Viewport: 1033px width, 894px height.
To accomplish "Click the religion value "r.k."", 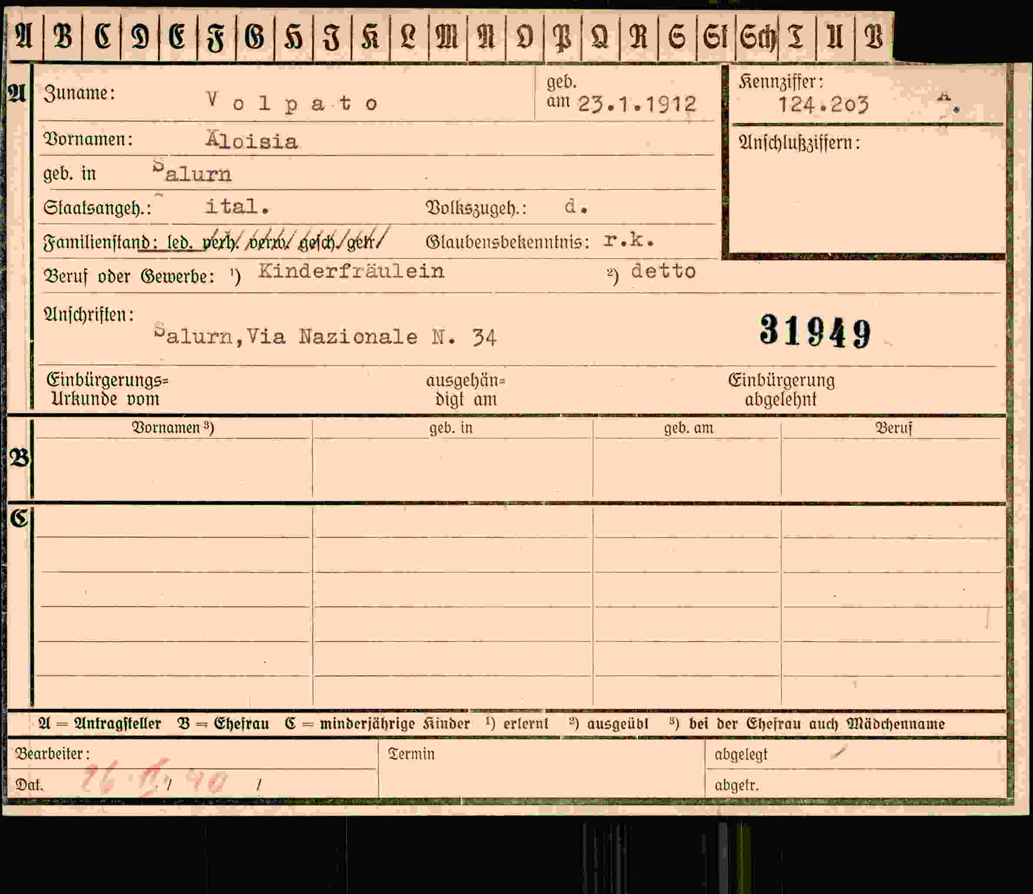I will [629, 241].
